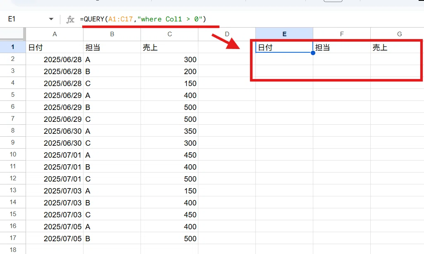Click cell C1 containing 売上

(x=169, y=47)
